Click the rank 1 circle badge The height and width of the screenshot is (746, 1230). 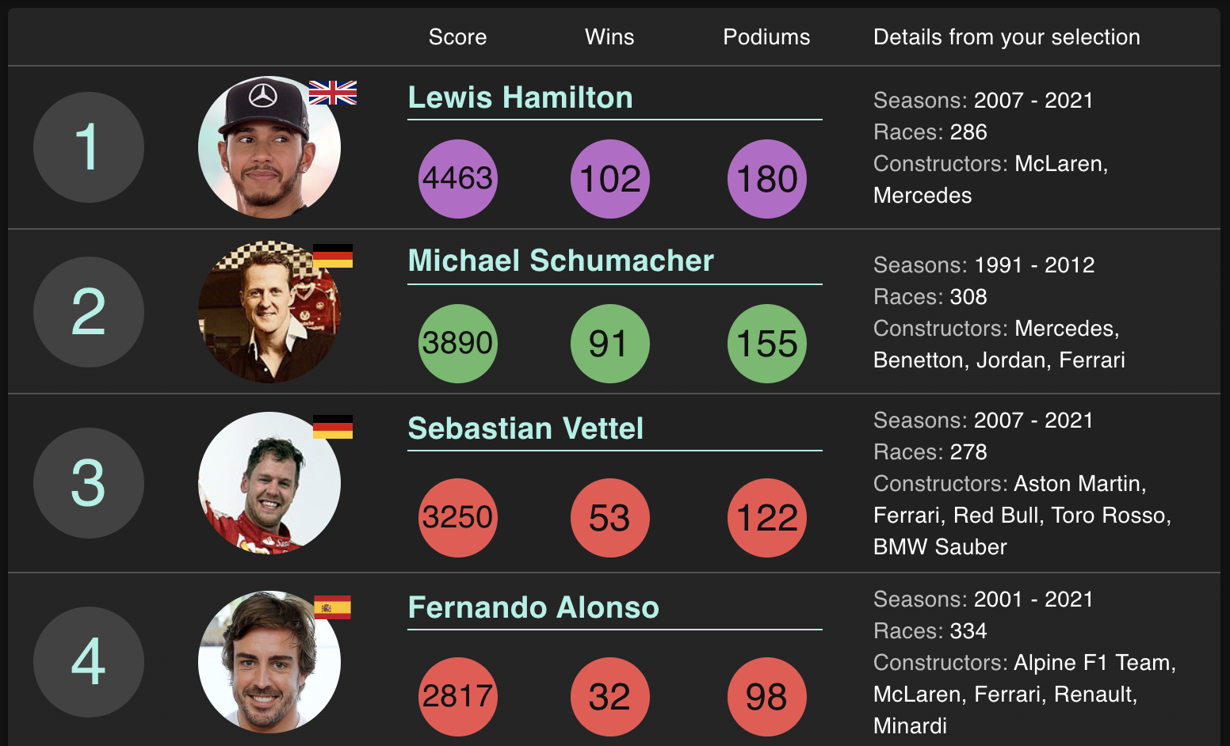click(x=89, y=147)
